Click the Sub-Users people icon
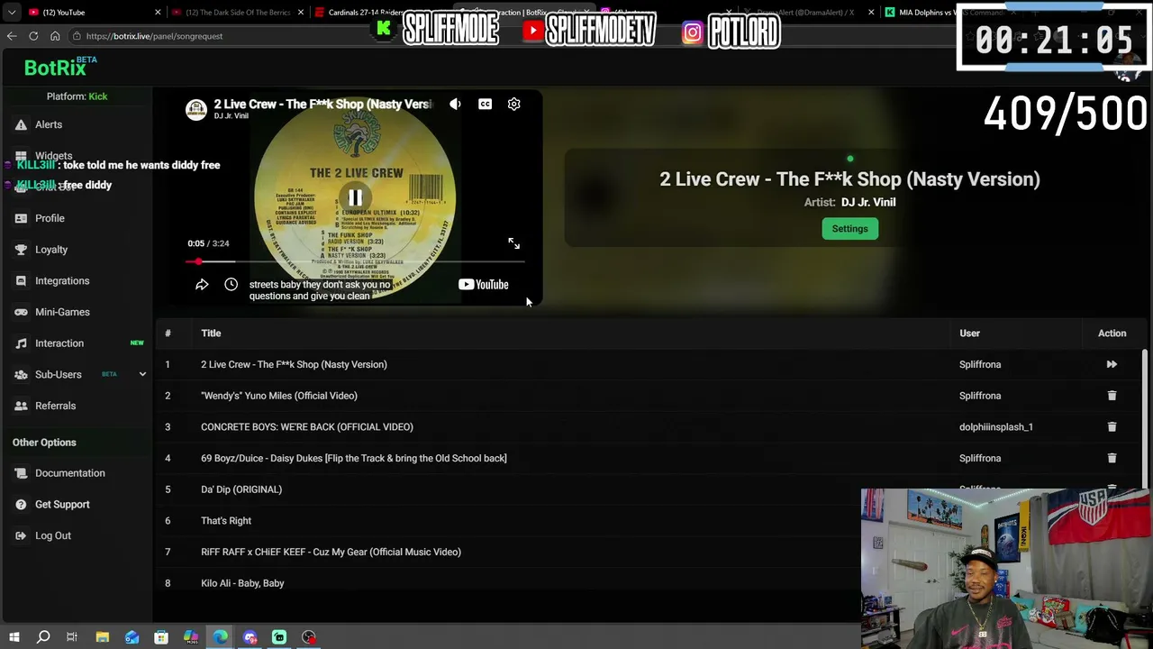The image size is (1153, 649). pyautogui.click(x=21, y=374)
